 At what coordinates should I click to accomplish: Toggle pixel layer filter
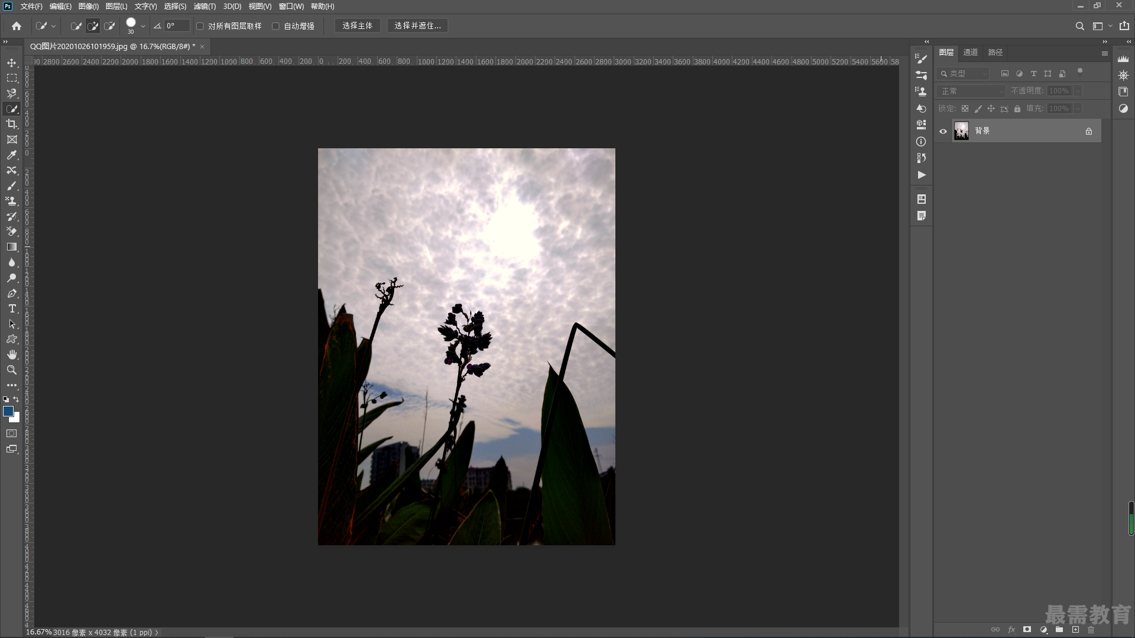point(1005,74)
